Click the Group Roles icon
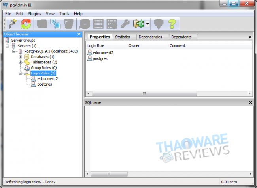The image size is (257, 188). point(27,68)
